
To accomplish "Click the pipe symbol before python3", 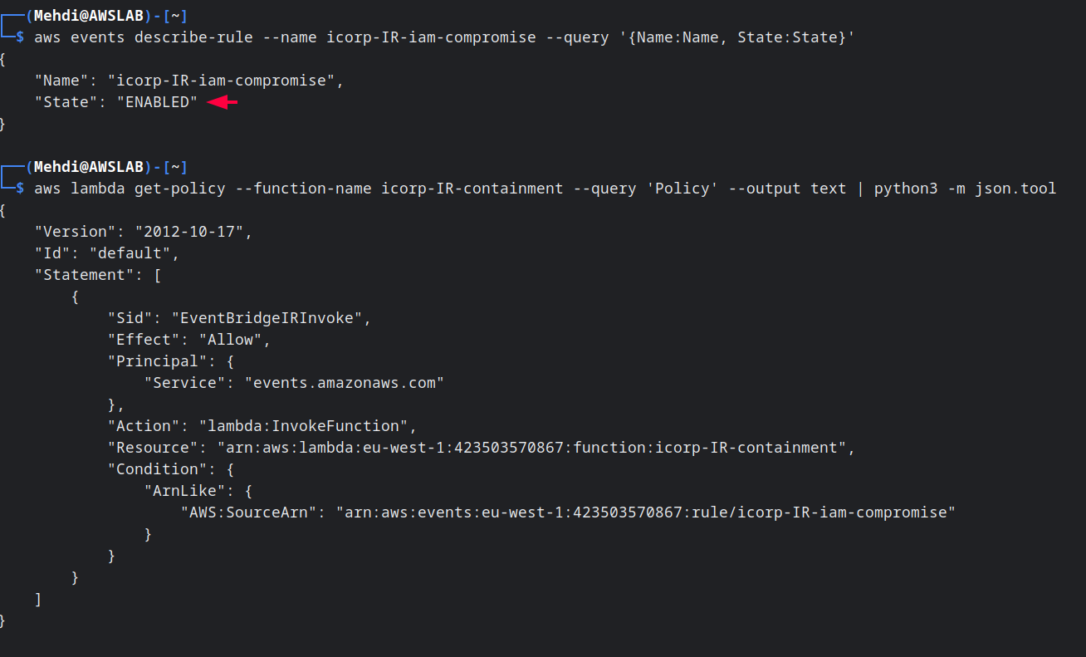I will click(860, 189).
